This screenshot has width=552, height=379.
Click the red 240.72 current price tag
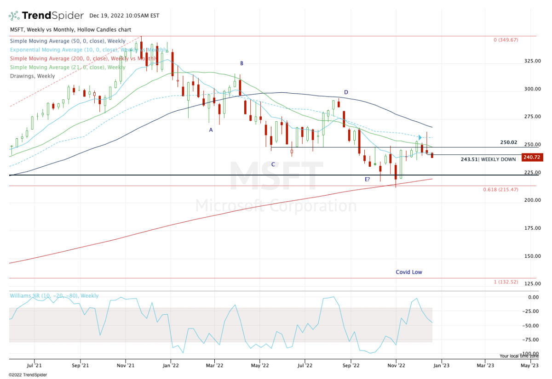coord(532,158)
